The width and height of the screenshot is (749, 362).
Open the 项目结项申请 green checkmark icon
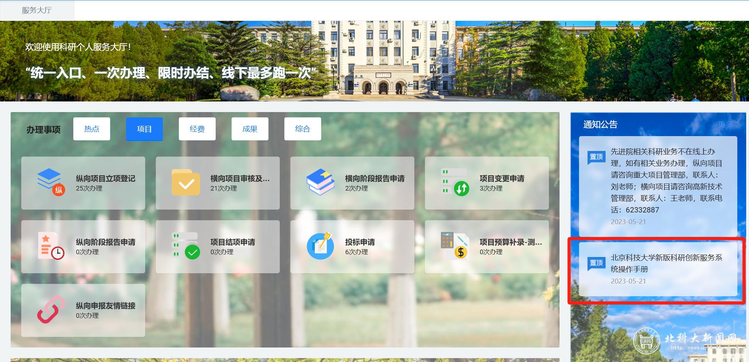[186, 246]
